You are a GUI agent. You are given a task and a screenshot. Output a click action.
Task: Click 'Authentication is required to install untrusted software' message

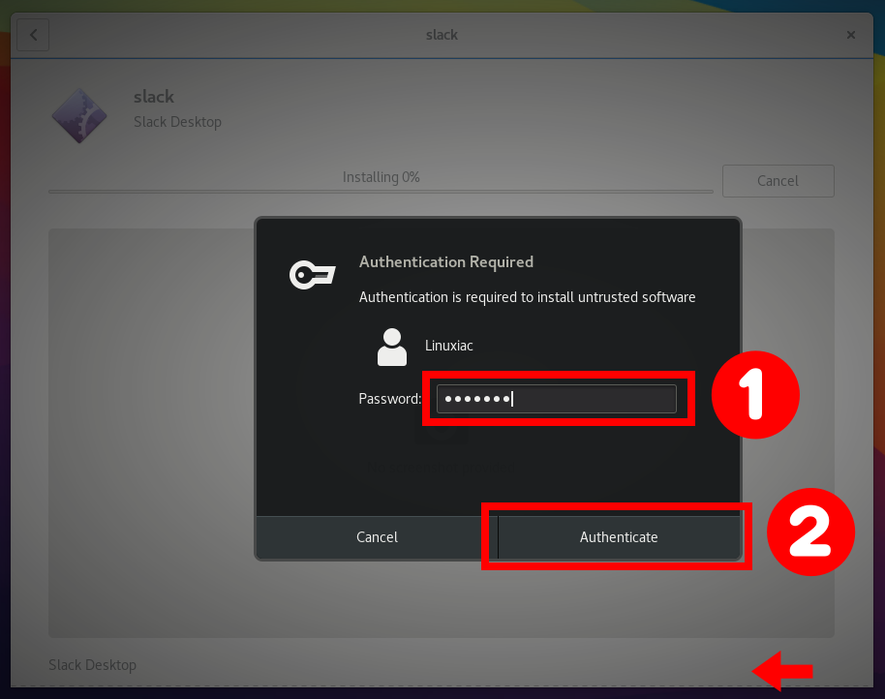tap(527, 297)
